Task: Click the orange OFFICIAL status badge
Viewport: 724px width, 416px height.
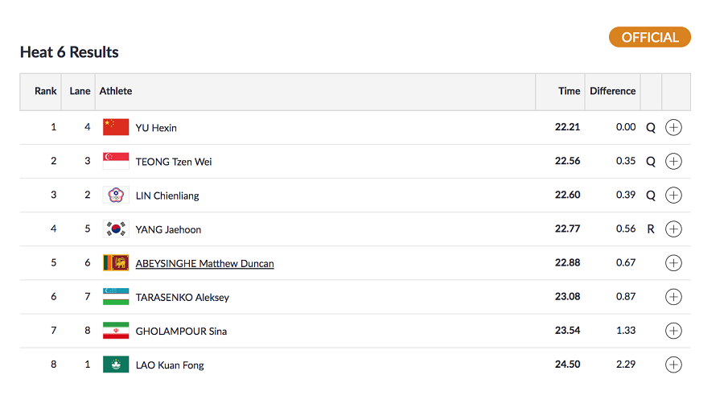Action: [x=649, y=37]
